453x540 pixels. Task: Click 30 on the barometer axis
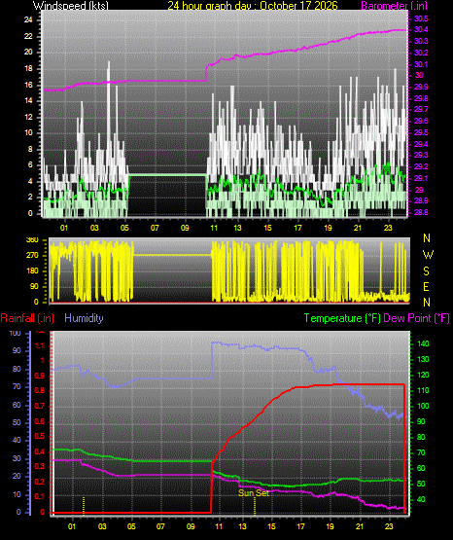pos(419,75)
